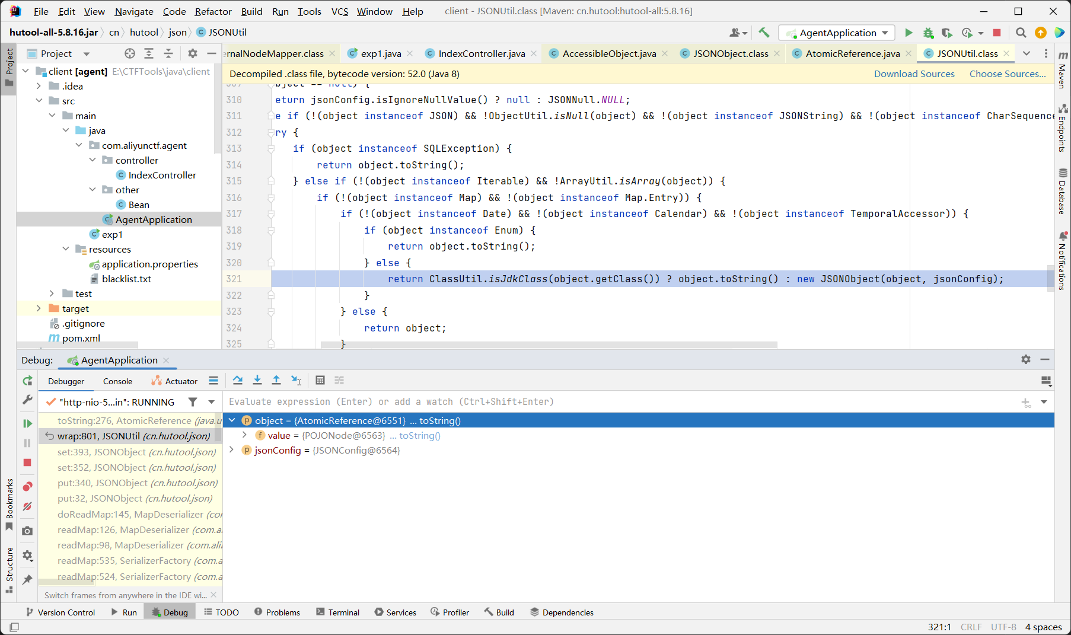Viewport: 1071px width, 635px height.
Task: Toggle the Notifications side panel
Action: pyautogui.click(x=1063, y=260)
